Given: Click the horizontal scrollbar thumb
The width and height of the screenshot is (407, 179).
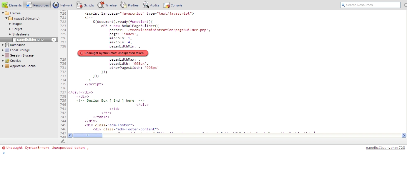Looking at the screenshot, I should tap(88, 135).
